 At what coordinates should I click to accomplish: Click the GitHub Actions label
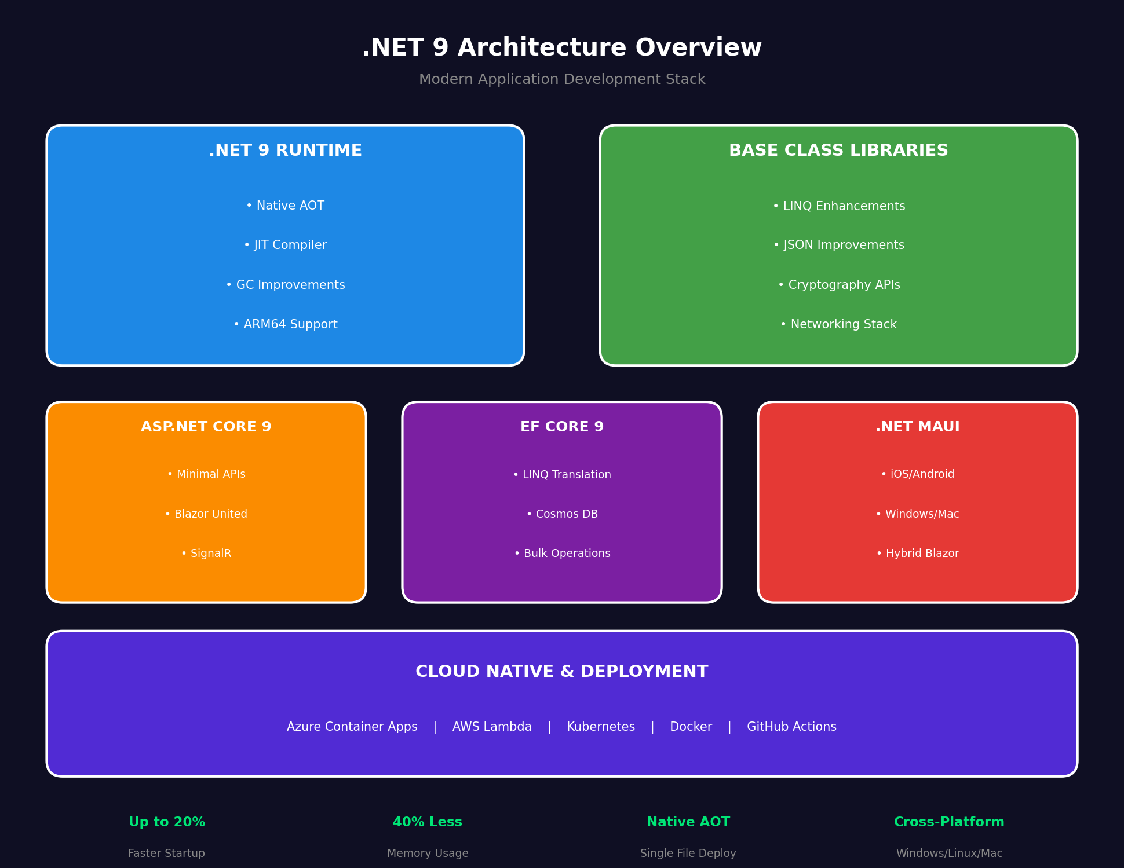[791, 727]
